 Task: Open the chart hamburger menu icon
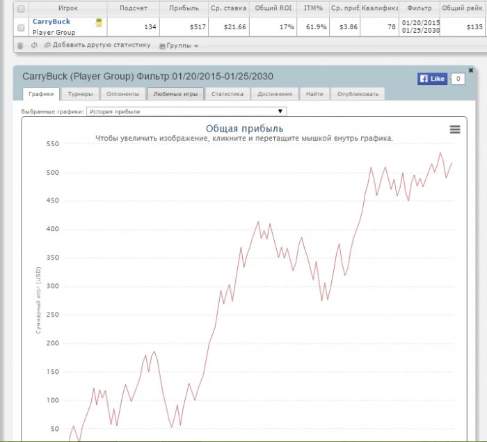click(455, 129)
